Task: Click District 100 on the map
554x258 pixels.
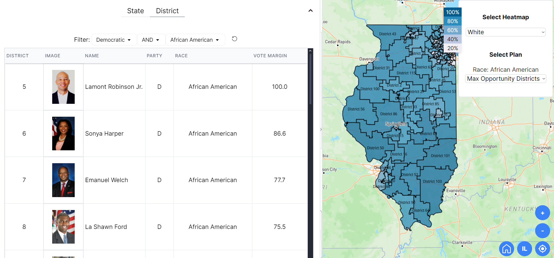Action: [370, 89]
